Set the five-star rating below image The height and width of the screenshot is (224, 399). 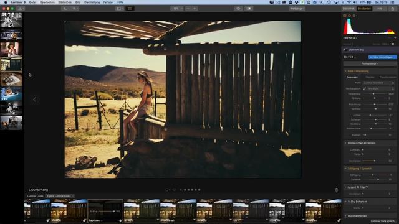click(x=199, y=190)
